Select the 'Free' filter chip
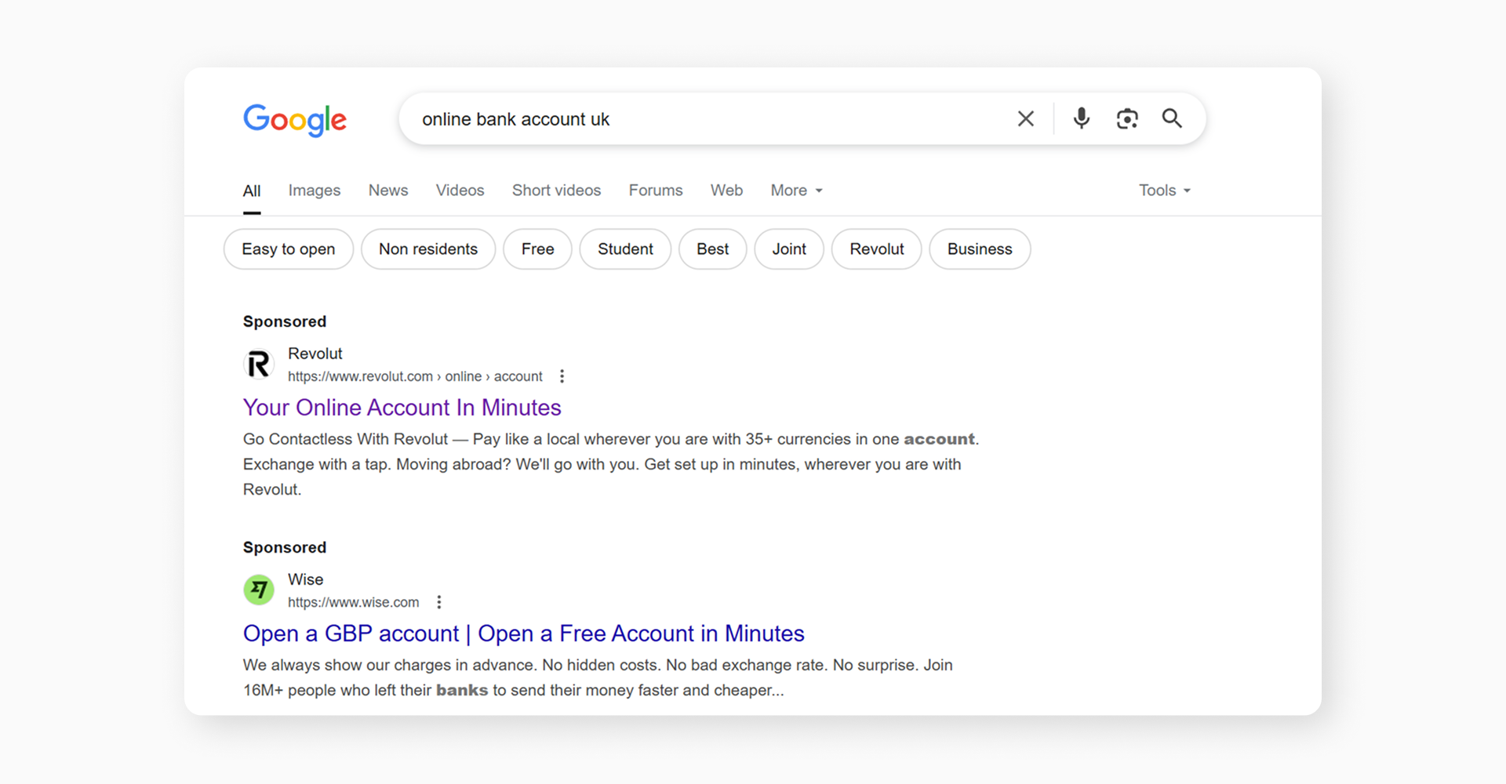The image size is (1506, 784). point(538,249)
